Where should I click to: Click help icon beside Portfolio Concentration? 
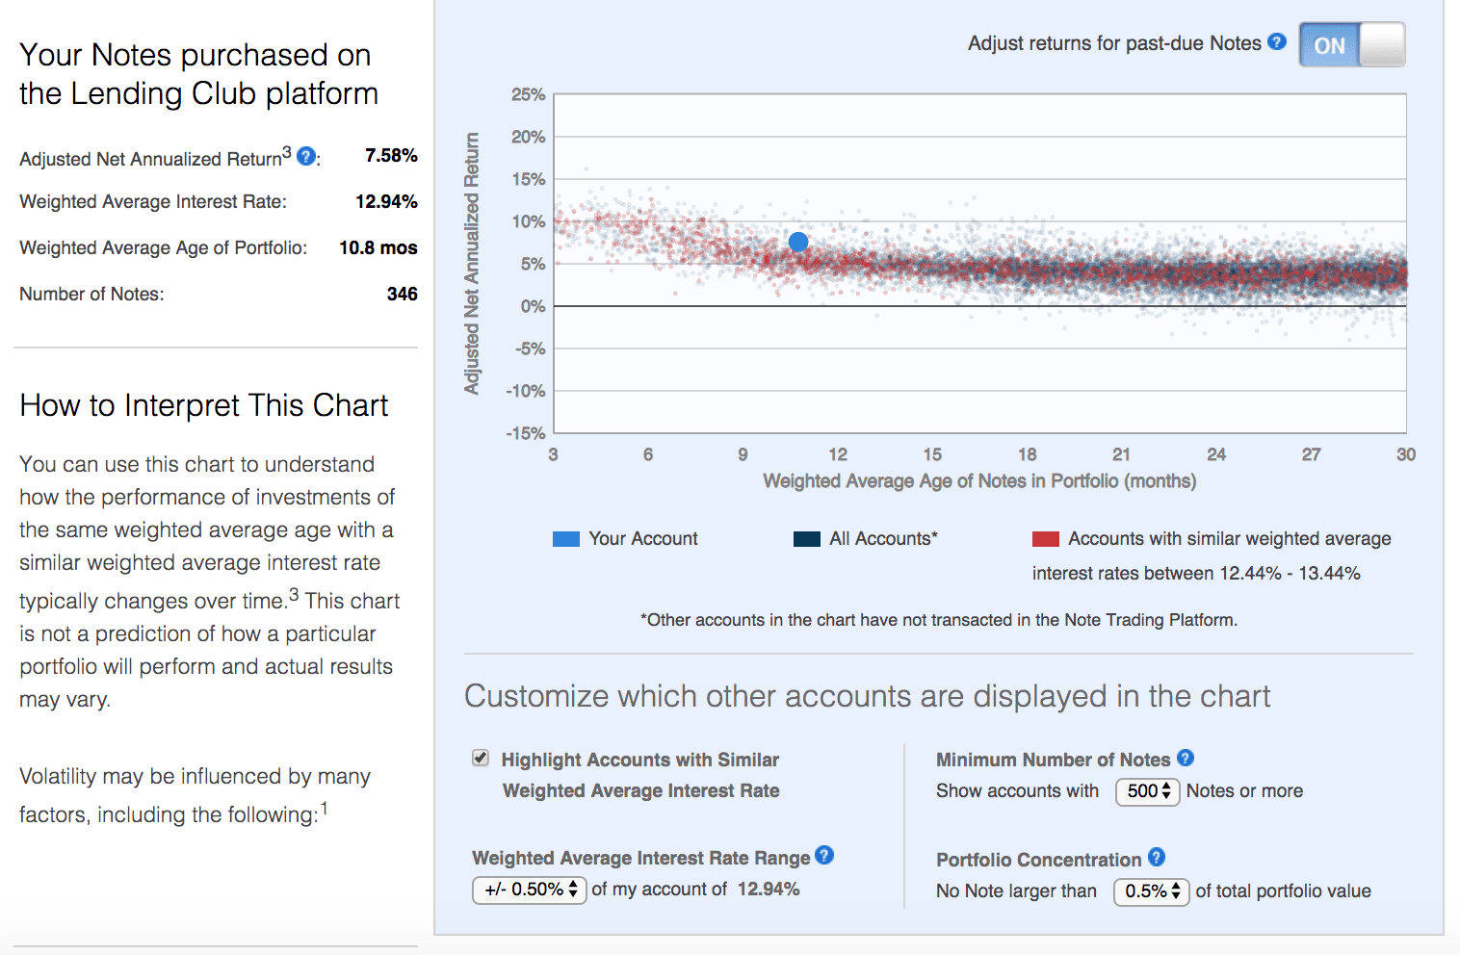tap(1157, 857)
